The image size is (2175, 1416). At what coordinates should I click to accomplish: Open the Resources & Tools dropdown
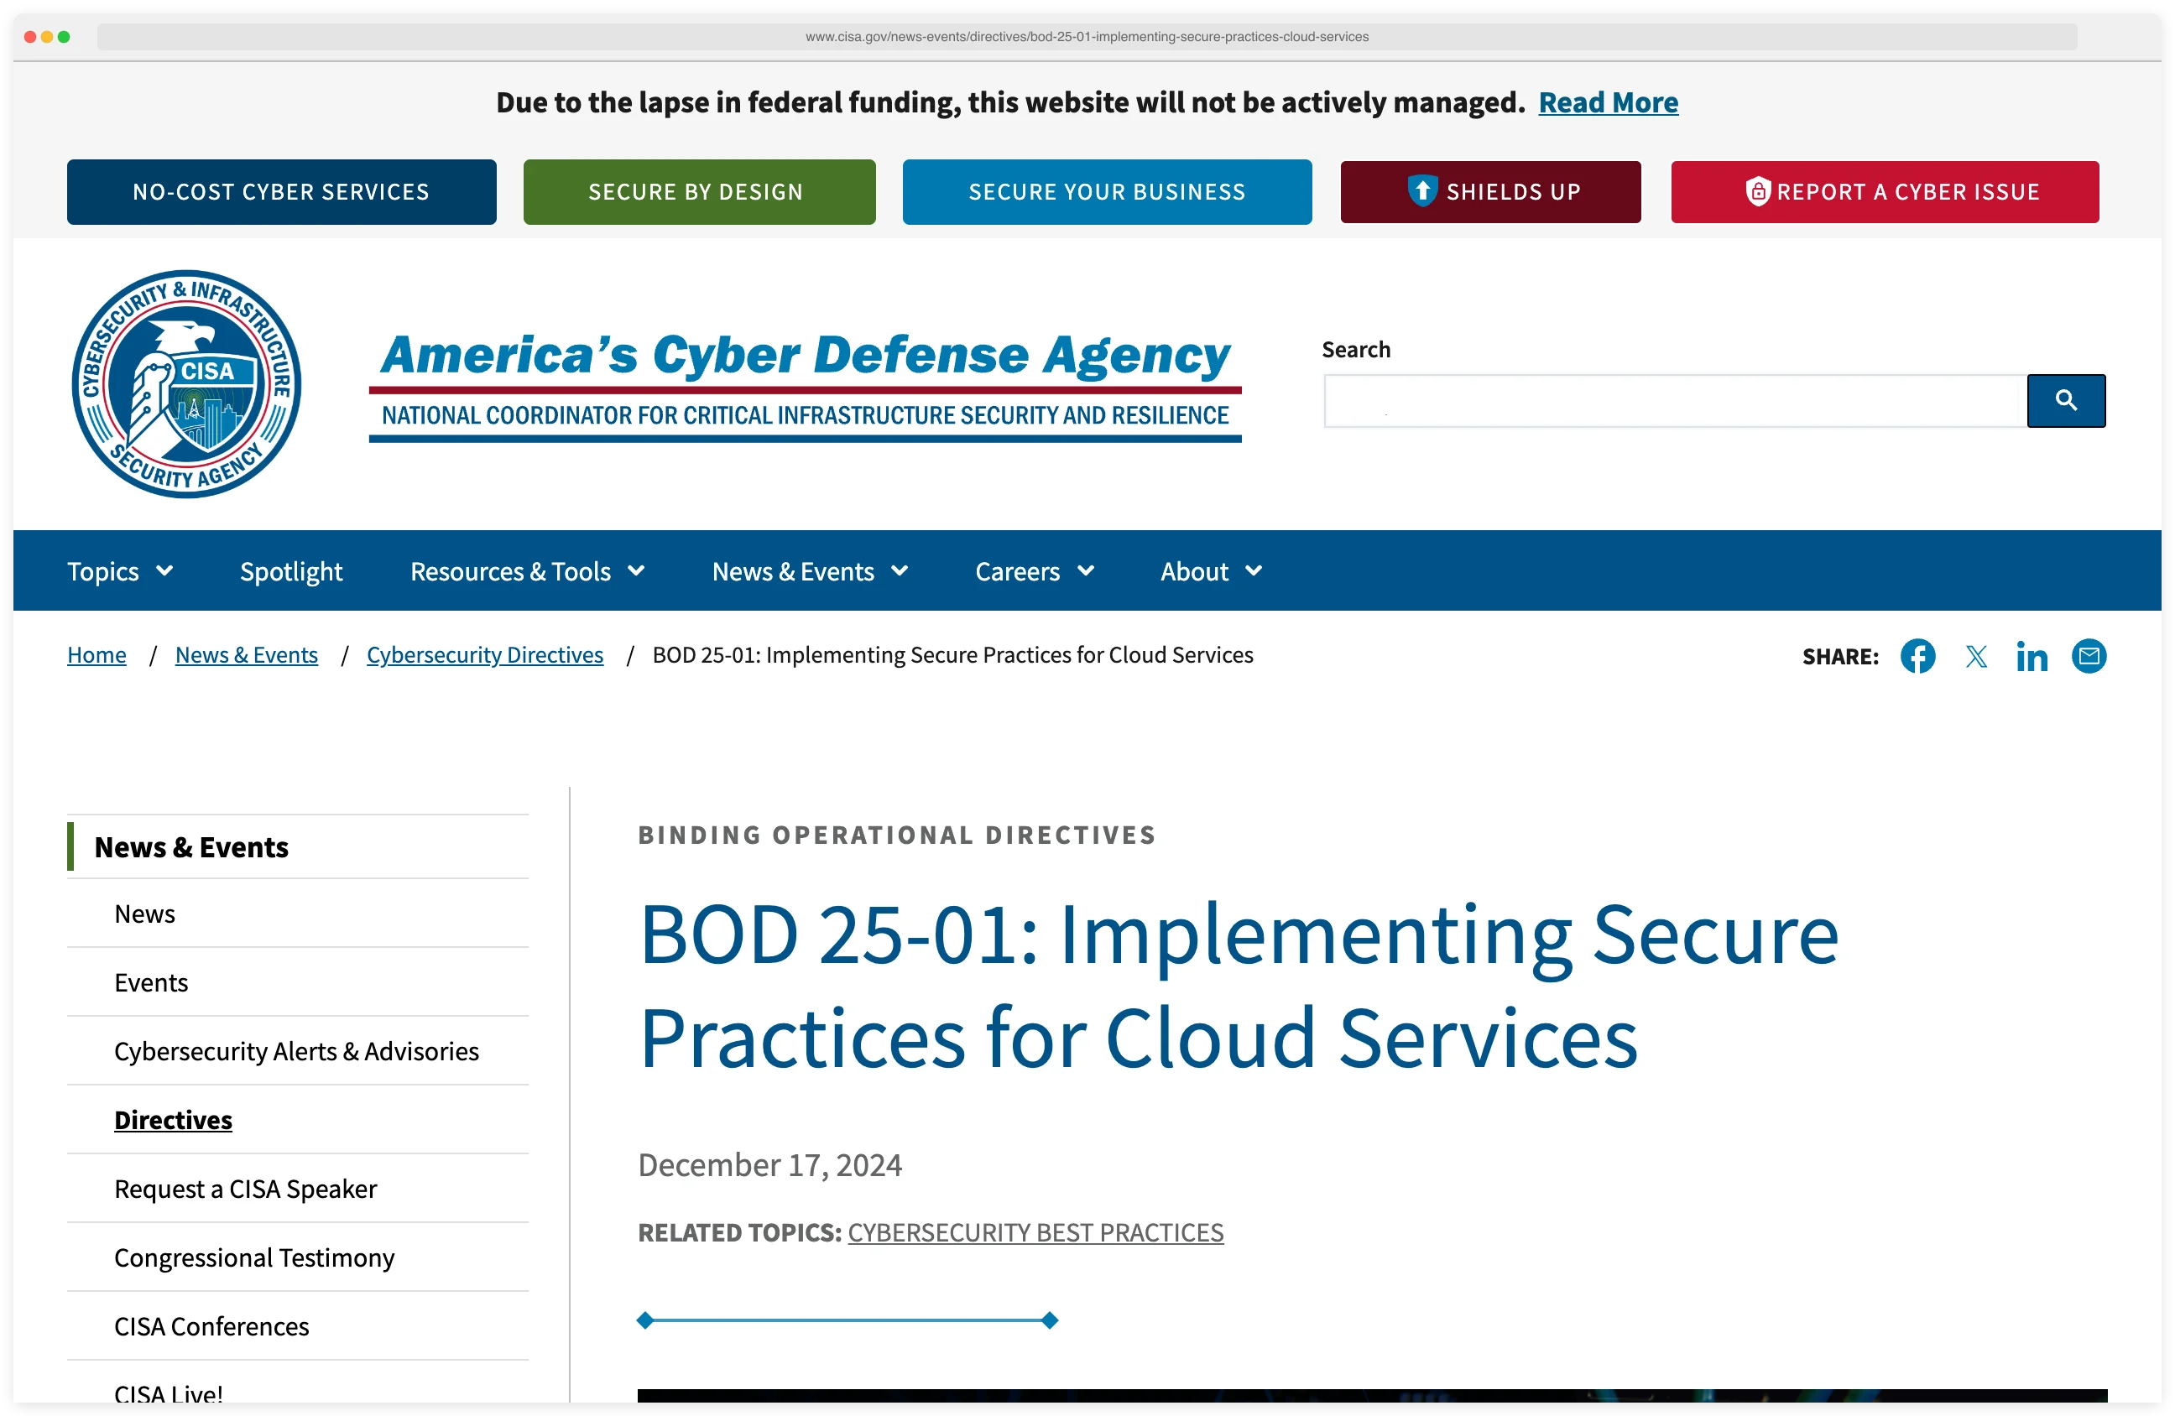click(527, 570)
